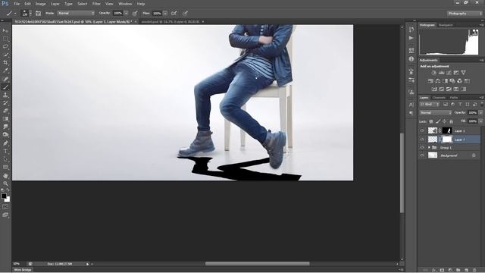Add a Hue/Saturation adjustment
Viewport: 485px width, 273px height.
click(x=430, y=81)
